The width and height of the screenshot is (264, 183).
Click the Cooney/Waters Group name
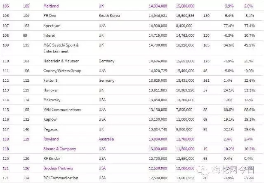coord(62,71)
